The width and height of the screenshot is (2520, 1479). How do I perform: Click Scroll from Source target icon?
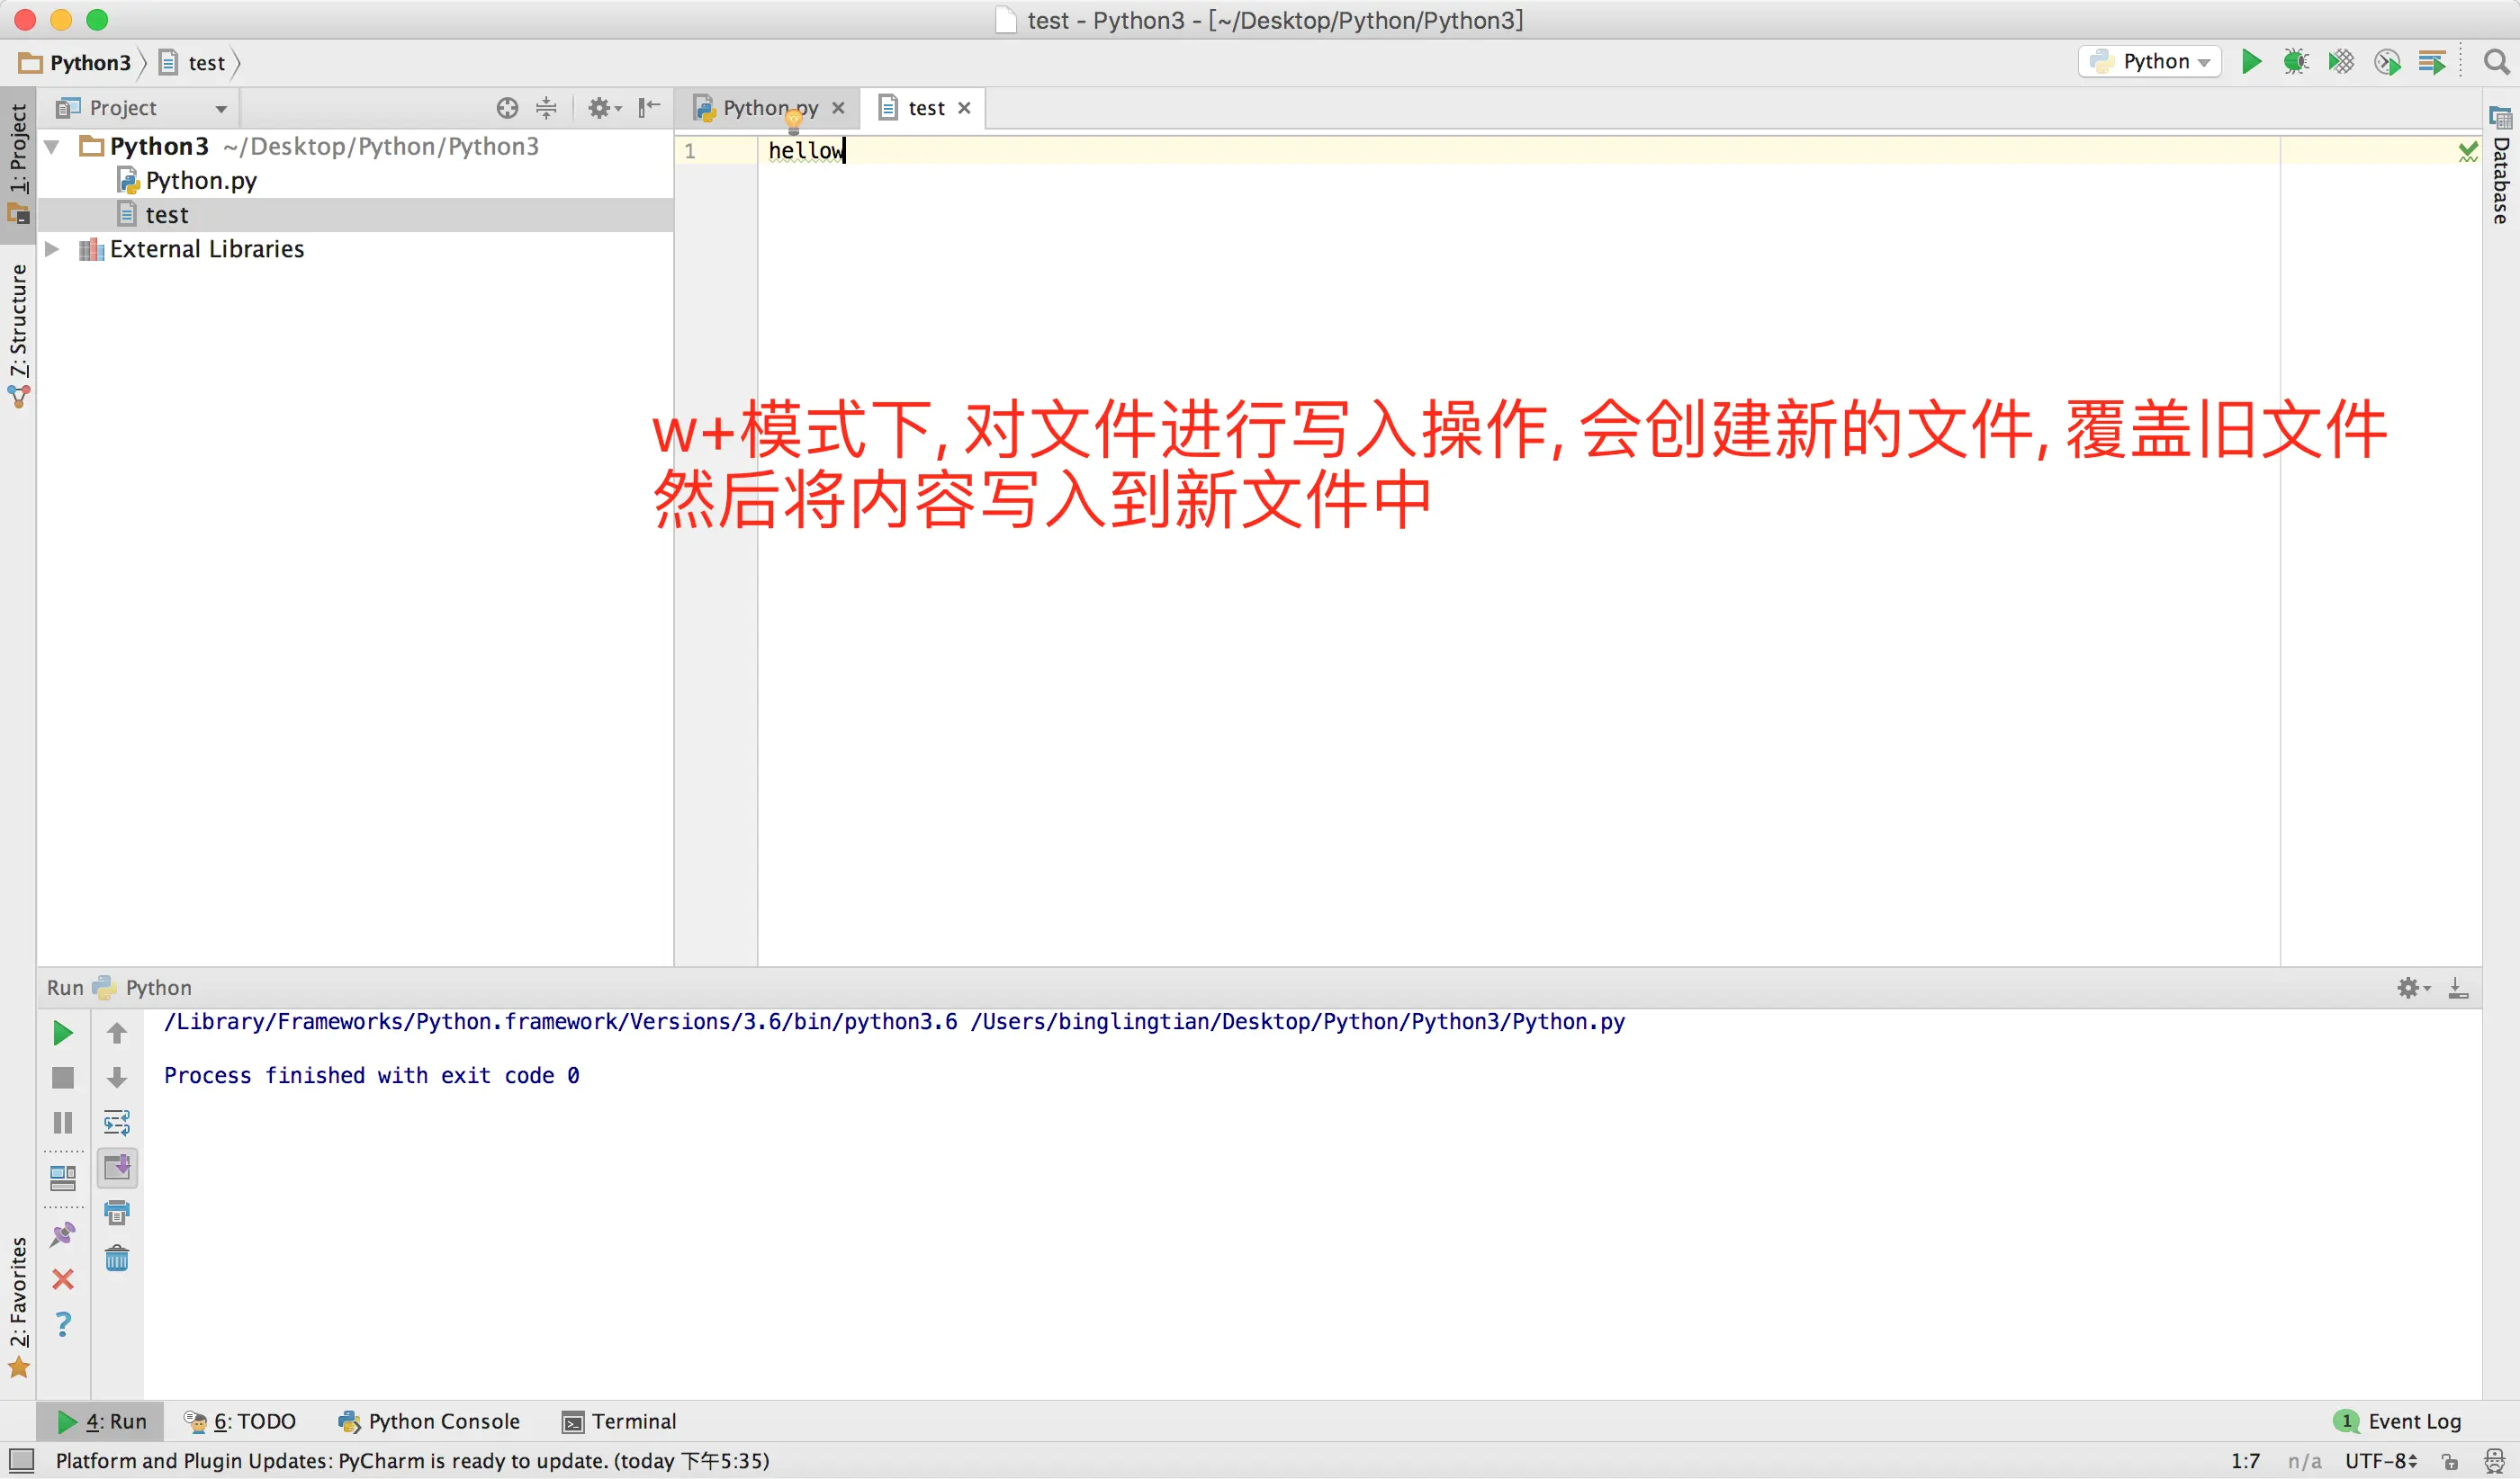click(x=507, y=108)
